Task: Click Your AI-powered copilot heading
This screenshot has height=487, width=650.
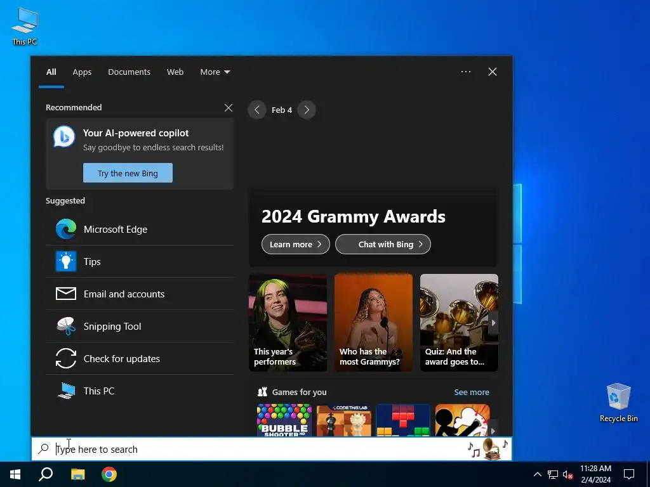Action: 136,133
